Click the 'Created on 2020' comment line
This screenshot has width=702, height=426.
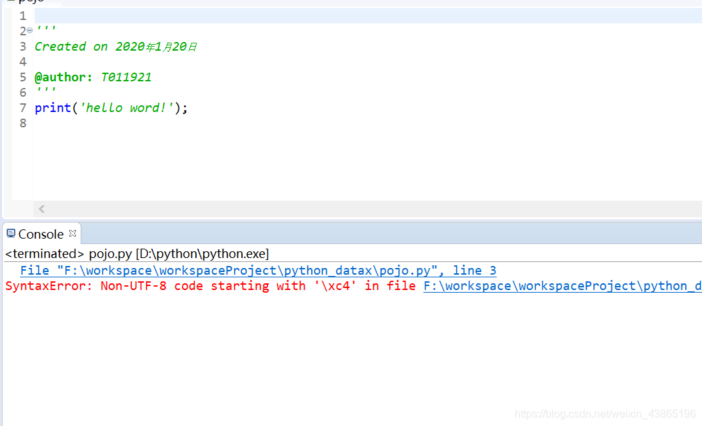click(115, 47)
